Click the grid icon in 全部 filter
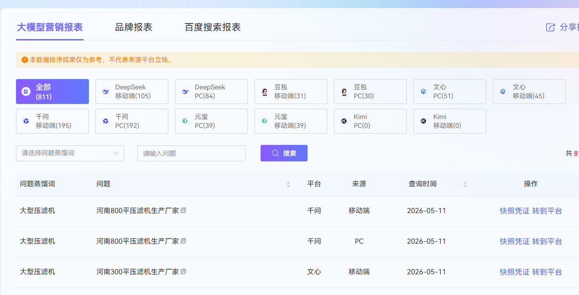 point(26,91)
